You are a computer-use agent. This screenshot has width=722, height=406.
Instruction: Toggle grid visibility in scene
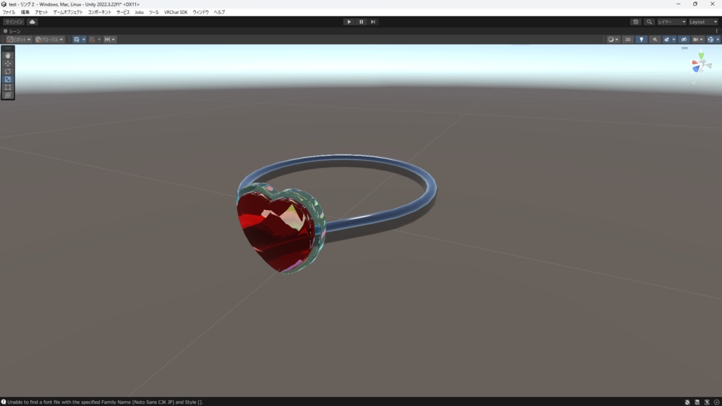[x=76, y=39]
